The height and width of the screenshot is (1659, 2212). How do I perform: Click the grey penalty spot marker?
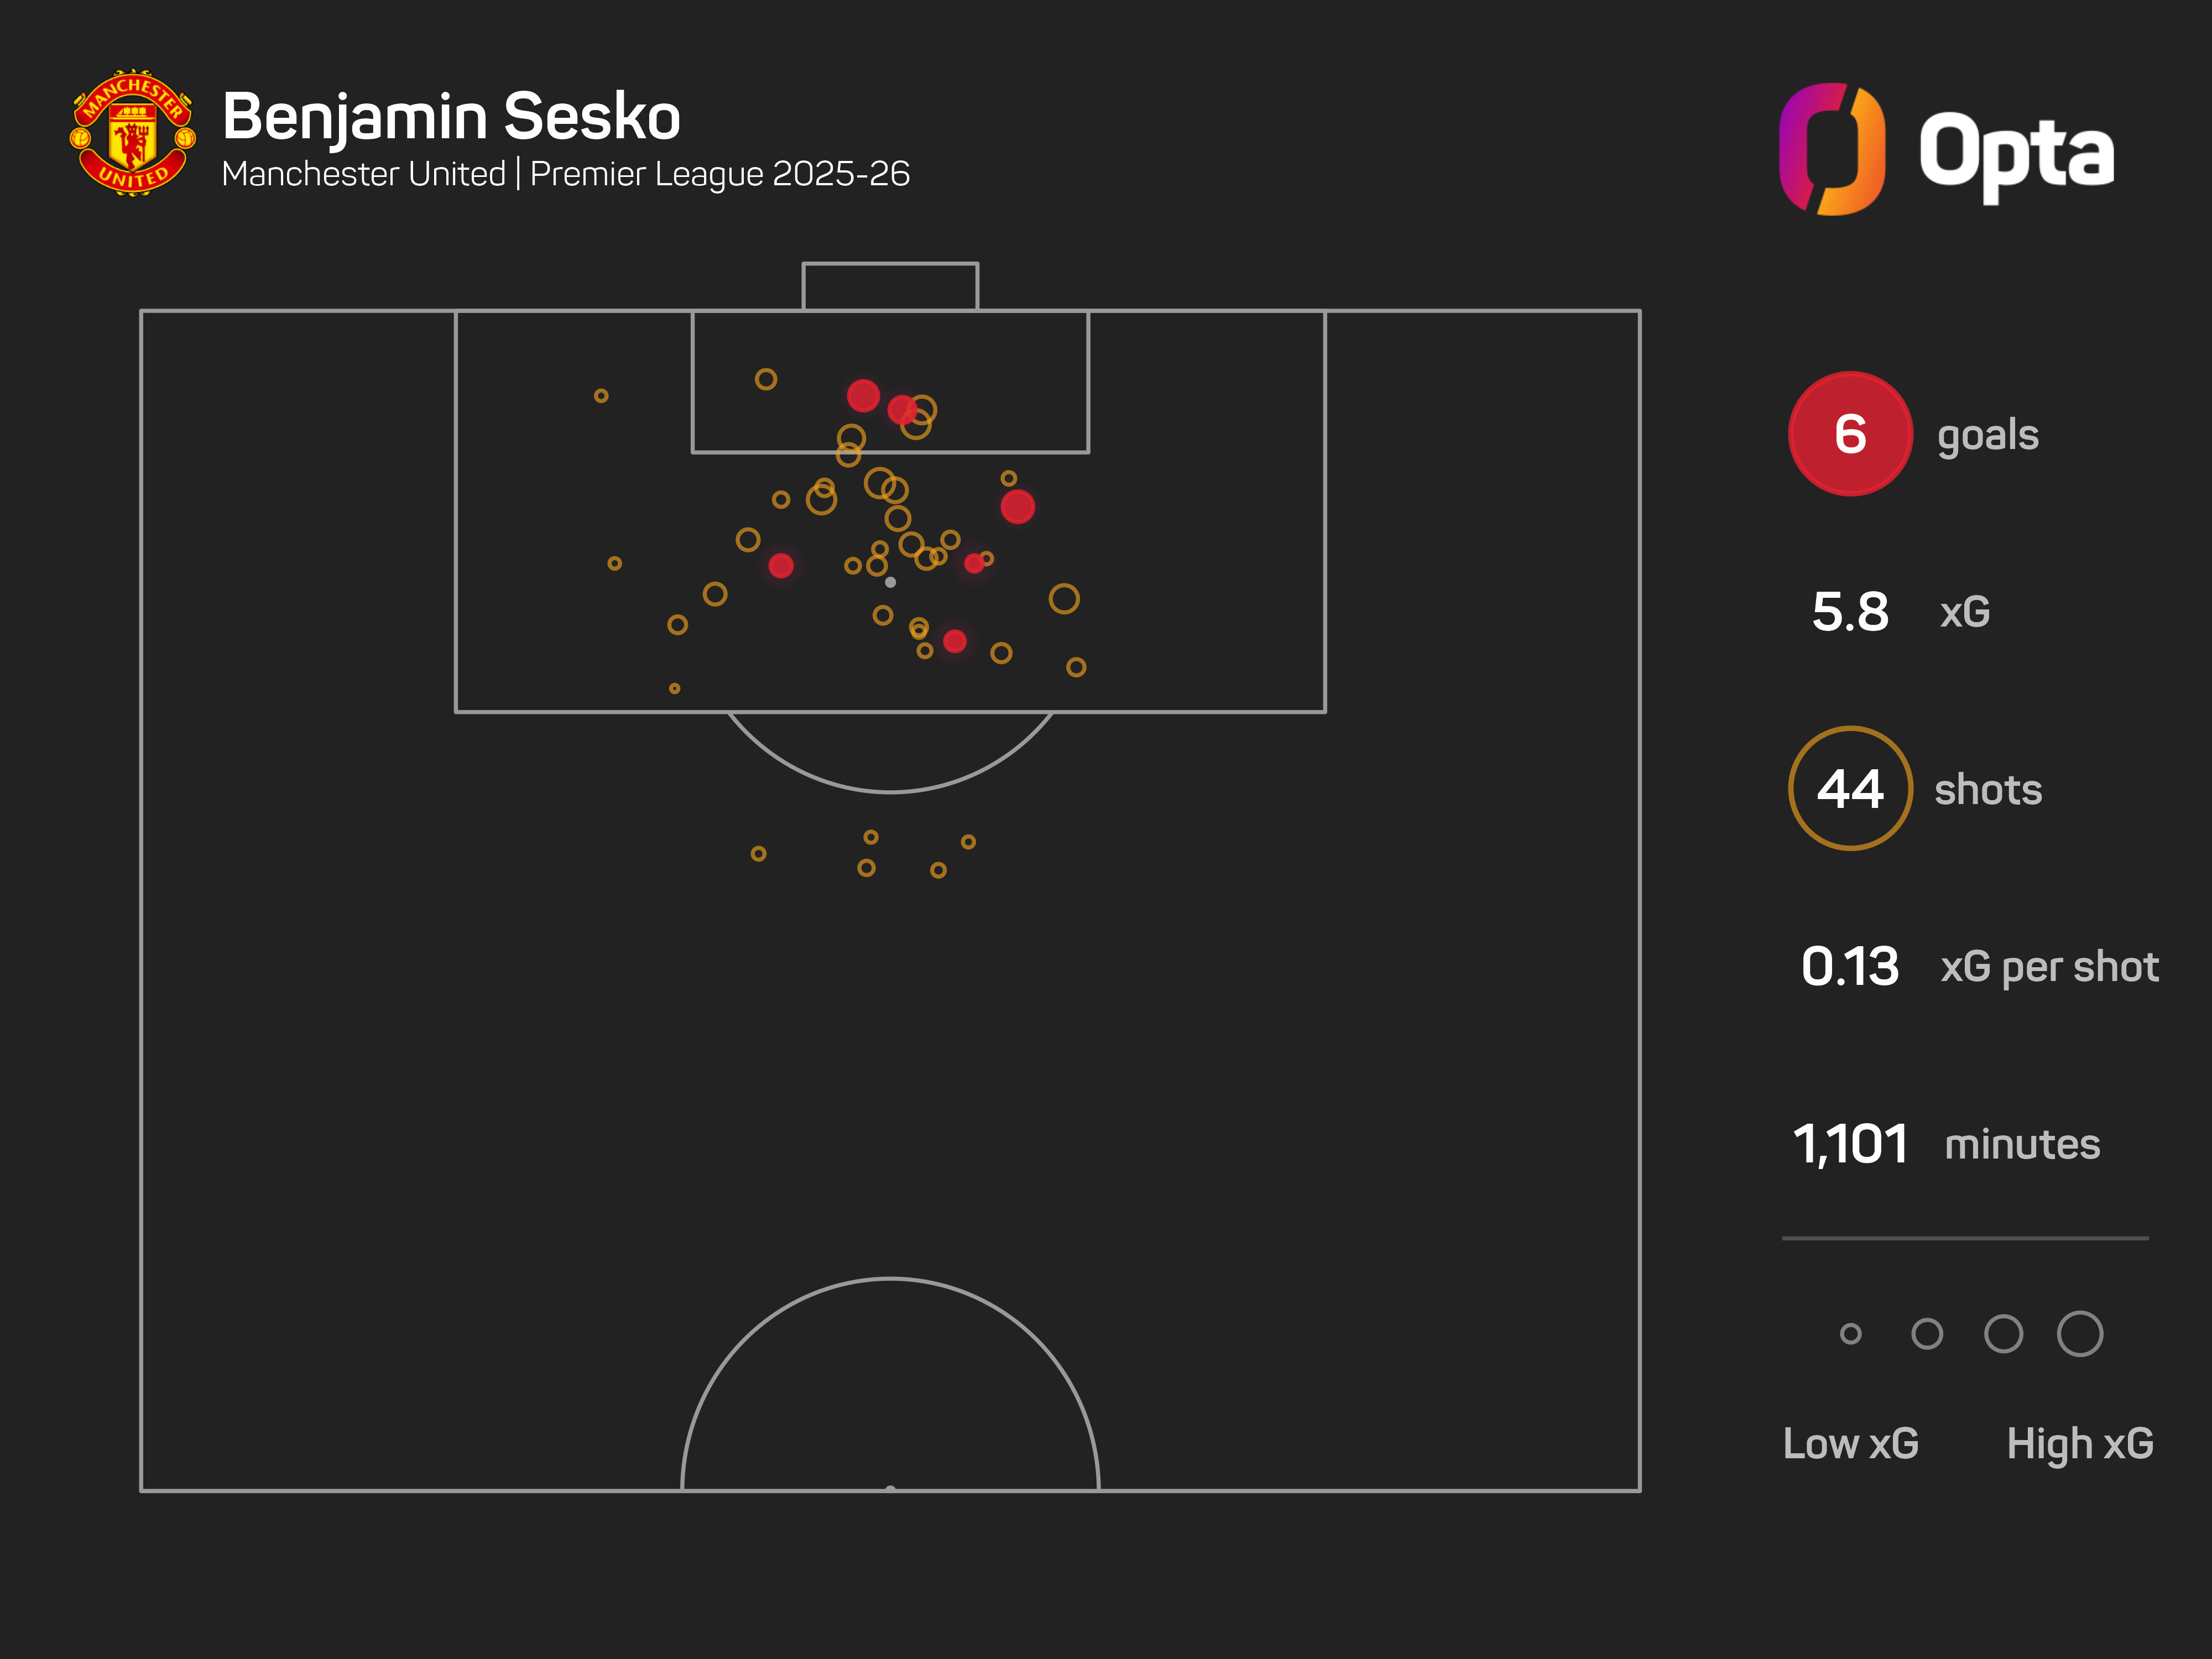[890, 582]
